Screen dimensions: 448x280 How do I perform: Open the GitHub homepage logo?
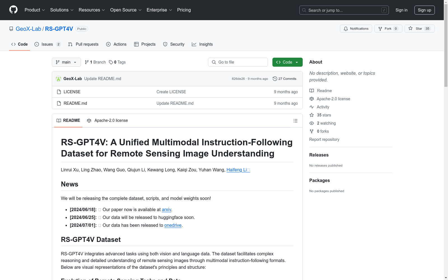(x=13, y=10)
